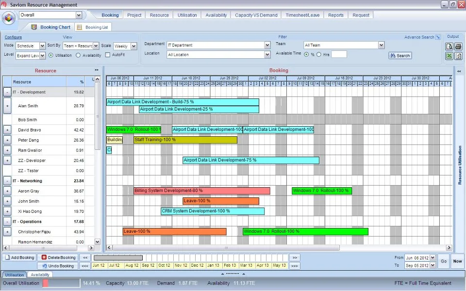Click Undo Booking button
The width and height of the screenshot is (466, 291).
click(x=58, y=266)
